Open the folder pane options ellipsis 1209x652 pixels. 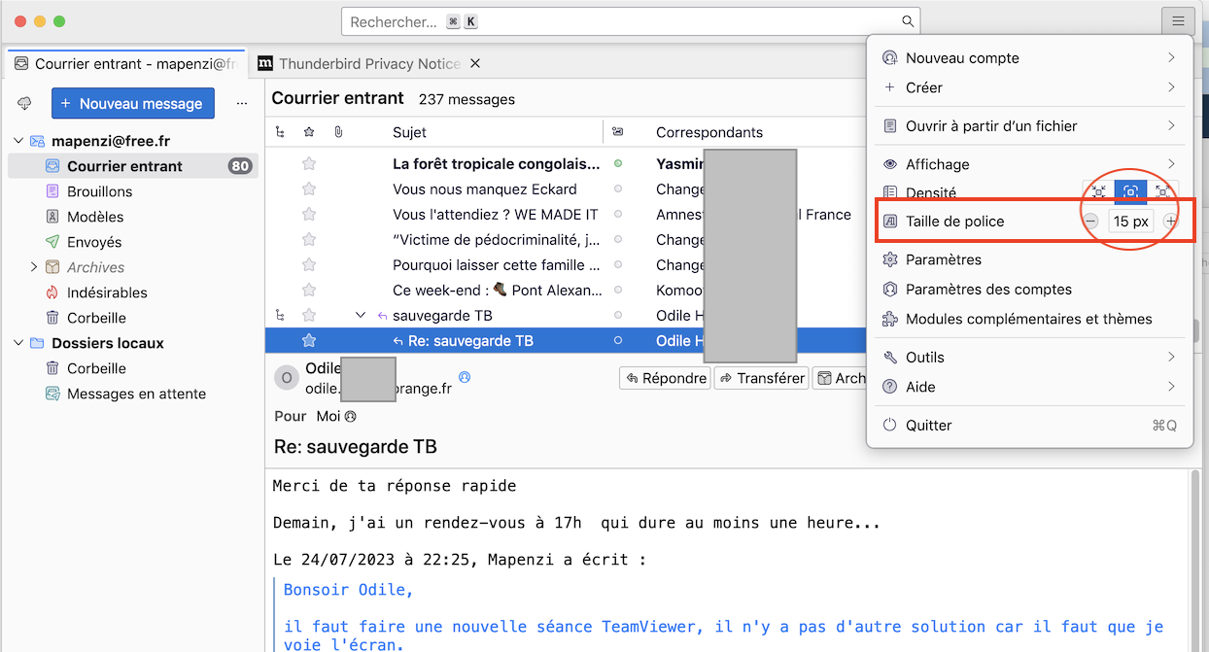click(242, 104)
